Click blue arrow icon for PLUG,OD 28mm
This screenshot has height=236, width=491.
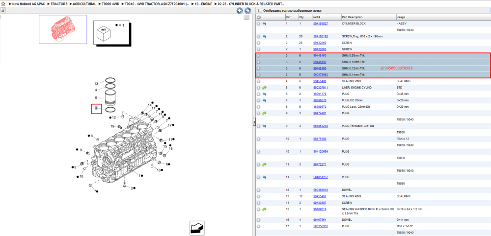pyautogui.click(x=264, y=100)
